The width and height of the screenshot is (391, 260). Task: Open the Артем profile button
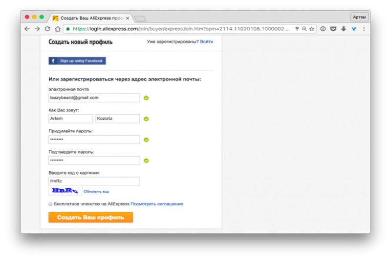[x=359, y=17]
